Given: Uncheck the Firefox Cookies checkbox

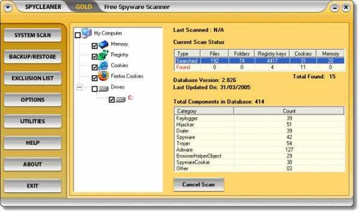Looking at the screenshot, I should [95, 78].
